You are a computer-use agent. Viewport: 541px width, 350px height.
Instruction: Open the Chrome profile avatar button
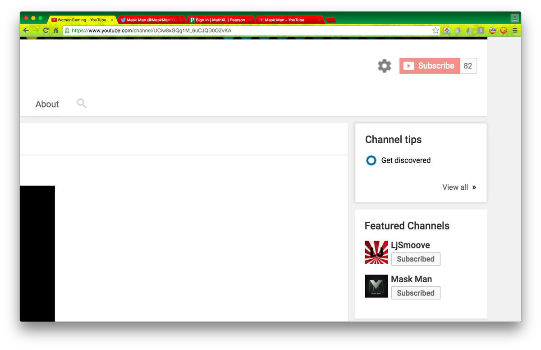point(514,18)
